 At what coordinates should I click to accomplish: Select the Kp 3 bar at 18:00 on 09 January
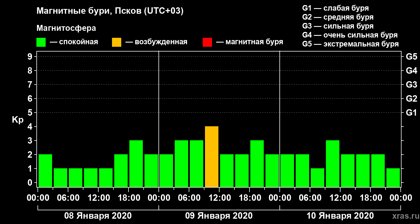click(257, 164)
